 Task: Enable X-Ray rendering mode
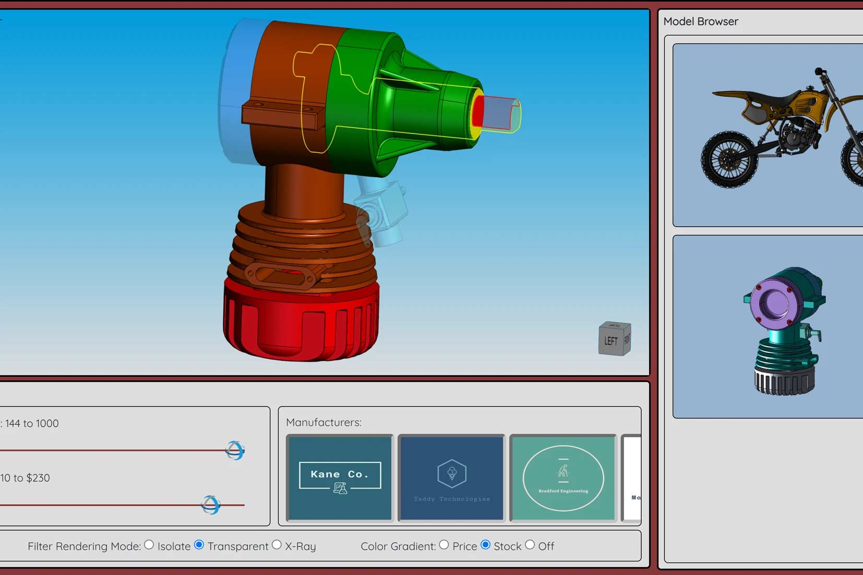(x=277, y=545)
